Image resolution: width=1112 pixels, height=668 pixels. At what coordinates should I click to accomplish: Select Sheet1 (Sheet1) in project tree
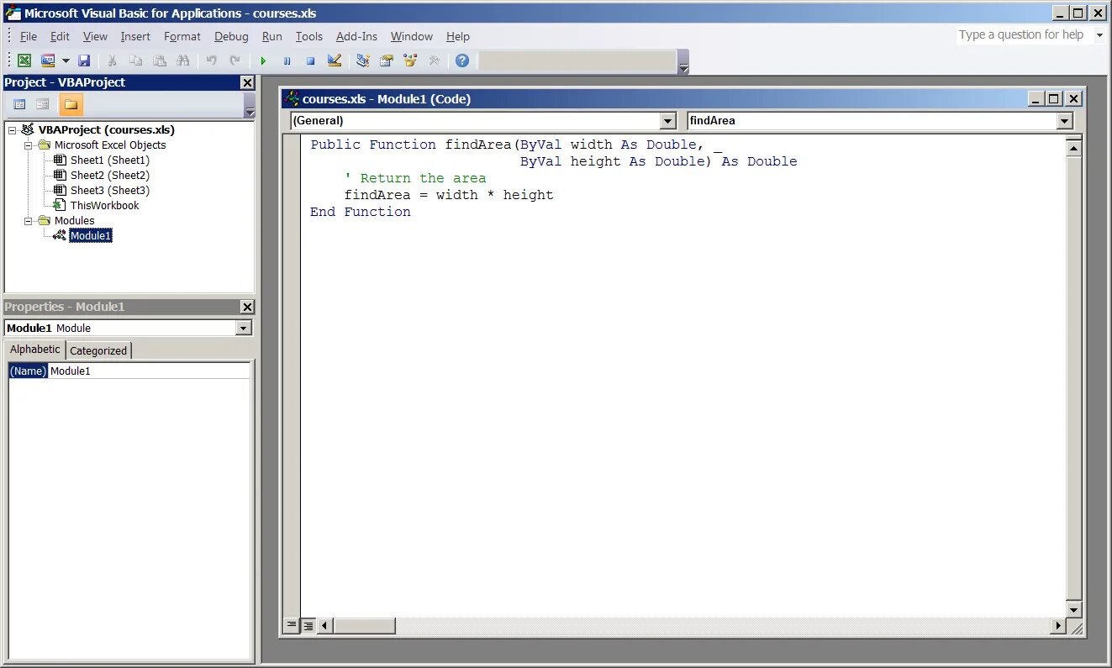point(109,160)
